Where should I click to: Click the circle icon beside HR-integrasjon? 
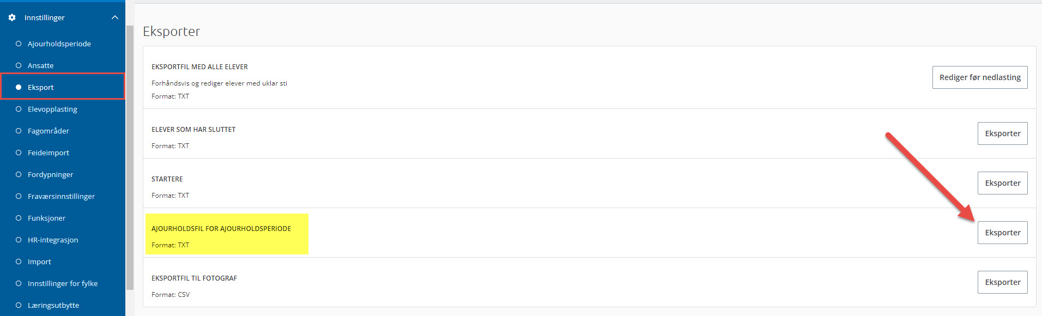[x=19, y=240]
